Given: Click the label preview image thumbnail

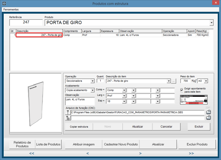Looking at the screenshot, I should pyautogui.click(x=193, y=99).
